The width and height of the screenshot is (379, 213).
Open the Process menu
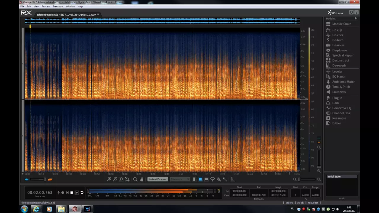point(46,7)
